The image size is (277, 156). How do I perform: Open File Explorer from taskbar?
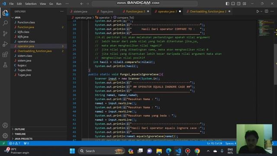(159, 151)
